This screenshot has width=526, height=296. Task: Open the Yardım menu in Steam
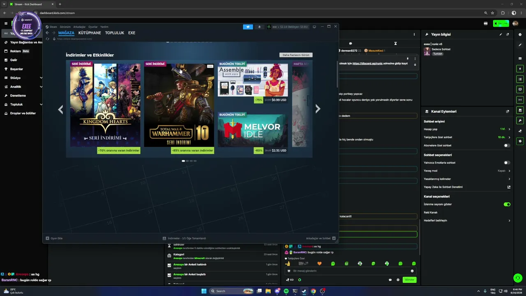coord(104,27)
